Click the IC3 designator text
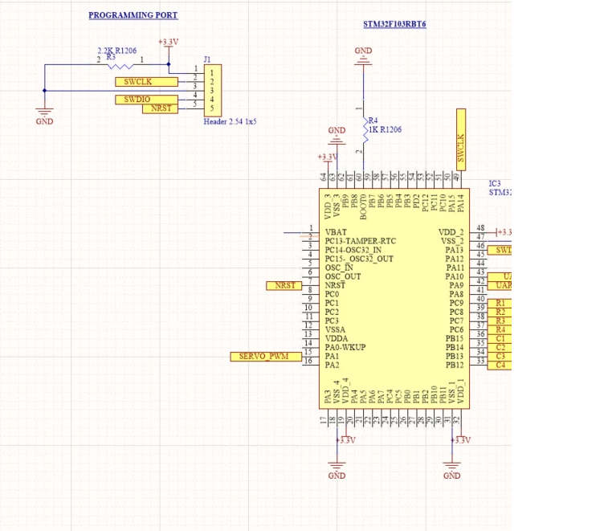Screen dimensions: 604x531 coord(495,183)
